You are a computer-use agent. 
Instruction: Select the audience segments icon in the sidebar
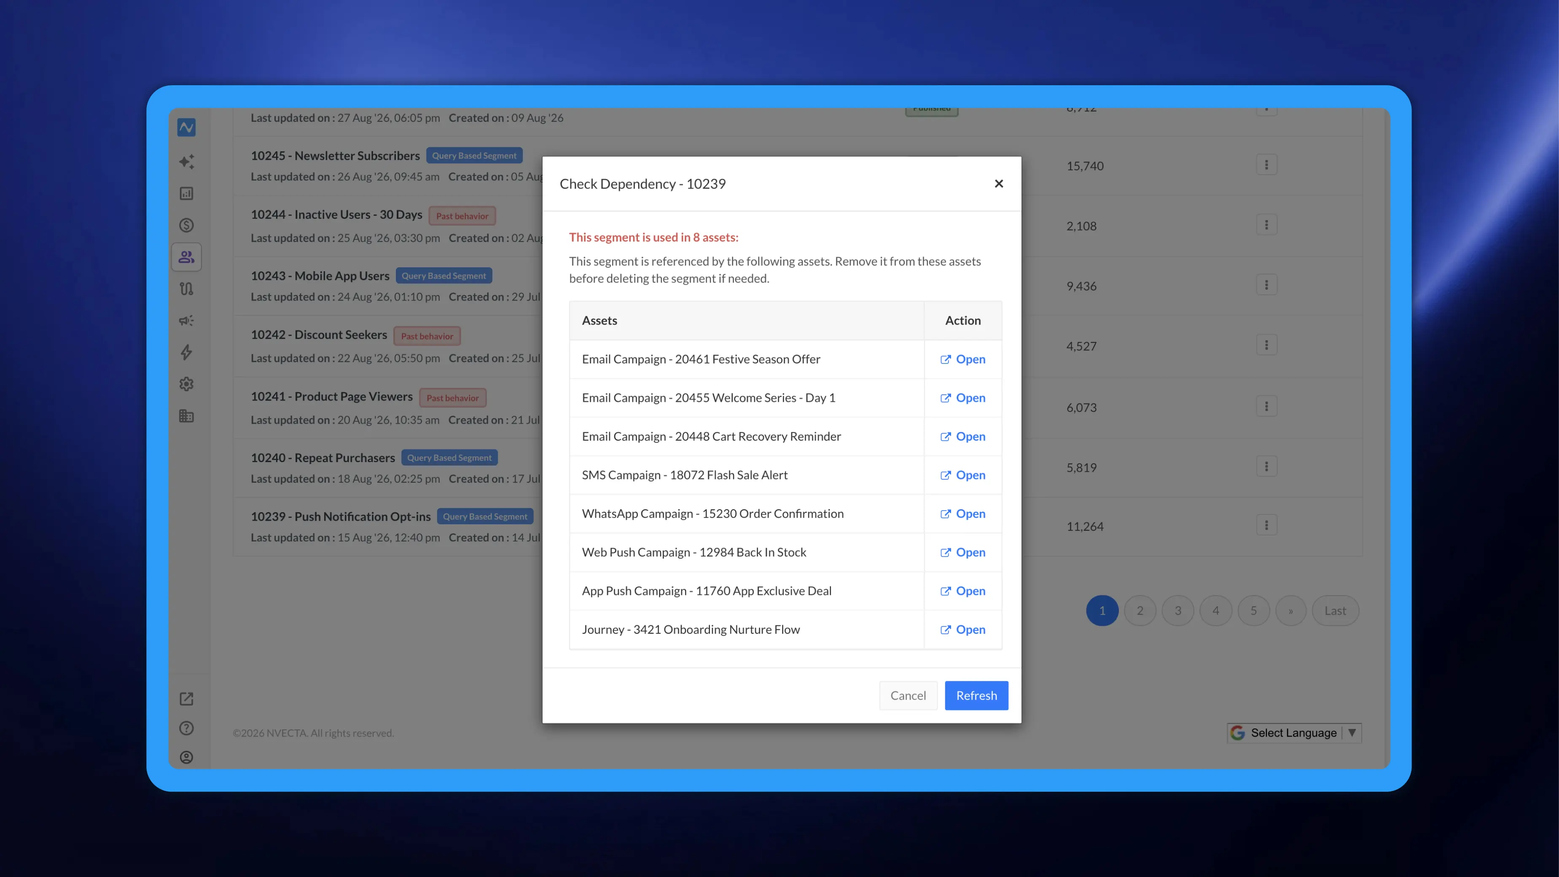pyautogui.click(x=186, y=257)
